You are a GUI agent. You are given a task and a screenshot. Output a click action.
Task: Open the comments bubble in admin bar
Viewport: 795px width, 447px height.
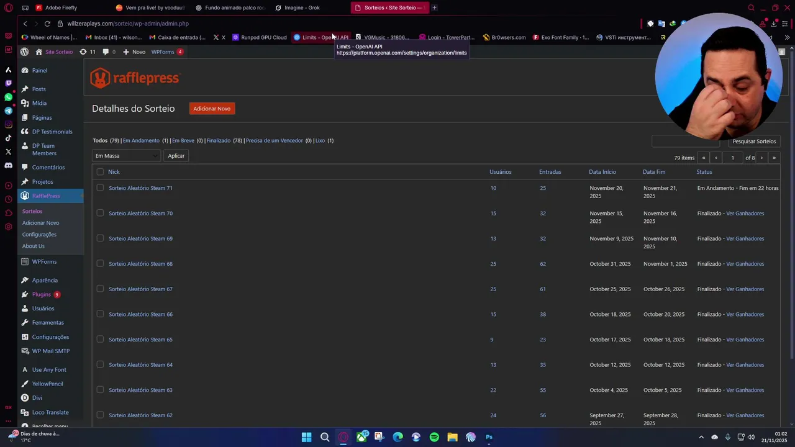click(109, 52)
